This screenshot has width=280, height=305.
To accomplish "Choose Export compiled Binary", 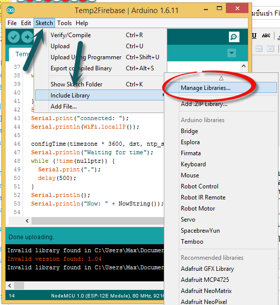I will click(101, 68).
